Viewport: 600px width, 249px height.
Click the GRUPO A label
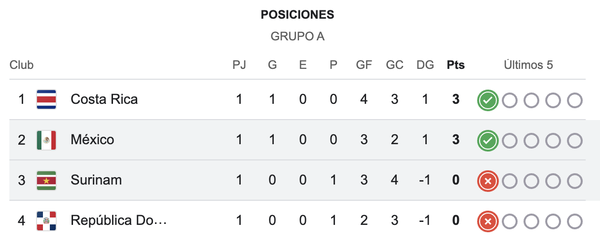298,36
